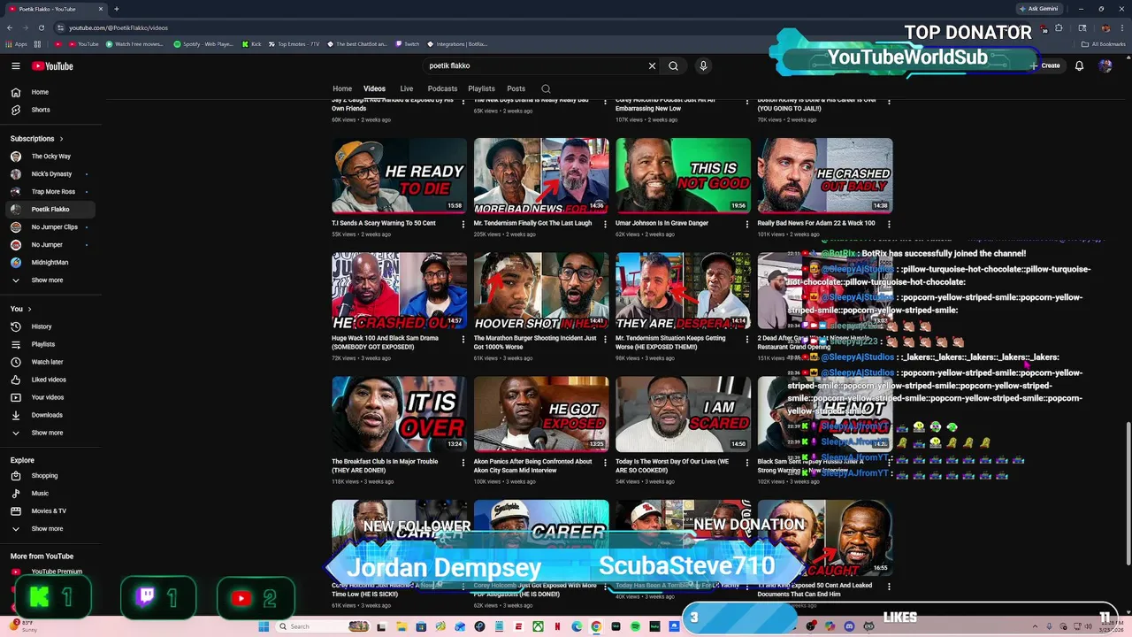Viewport: 1132px width, 637px height.
Task: Open Nick's Dynasty subscription
Action: pos(50,174)
